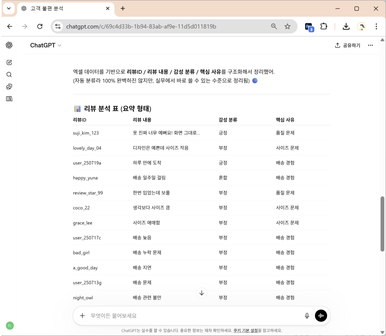The width and height of the screenshot is (386, 336).
Task: Open the library icon in sidebar
Action: pyautogui.click(x=9, y=99)
